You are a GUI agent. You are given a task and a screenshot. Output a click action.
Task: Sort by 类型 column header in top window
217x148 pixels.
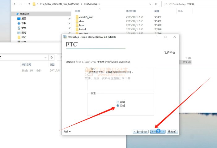click(x=157, y=11)
